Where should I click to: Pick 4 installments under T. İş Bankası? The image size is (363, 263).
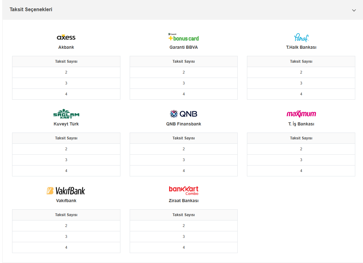point(301,171)
